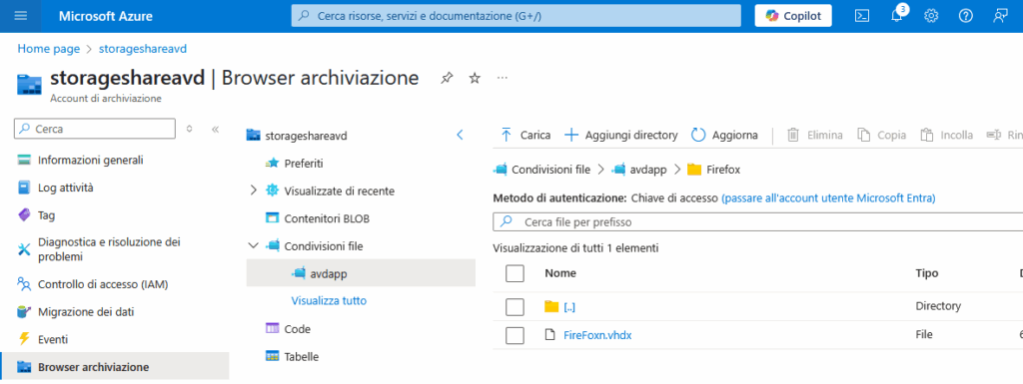Open the Azure portal hamburger menu

click(x=21, y=16)
